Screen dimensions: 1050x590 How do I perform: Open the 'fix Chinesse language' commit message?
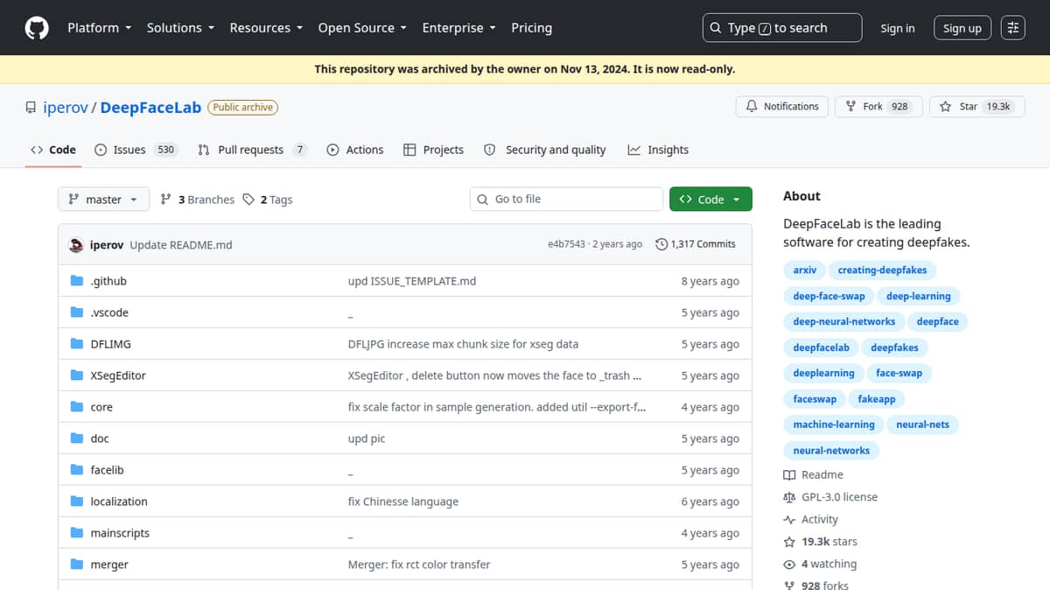(x=403, y=502)
